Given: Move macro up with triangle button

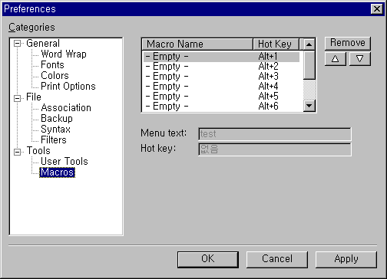Looking at the screenshot, I should tap(336, 59).
